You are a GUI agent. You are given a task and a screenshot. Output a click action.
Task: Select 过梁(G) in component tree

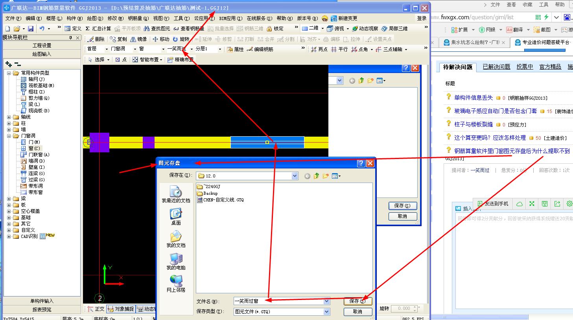(36, 180)
